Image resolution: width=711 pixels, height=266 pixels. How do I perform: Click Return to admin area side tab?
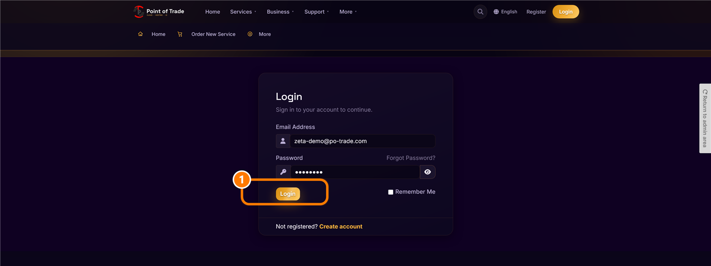coord(705,118)
